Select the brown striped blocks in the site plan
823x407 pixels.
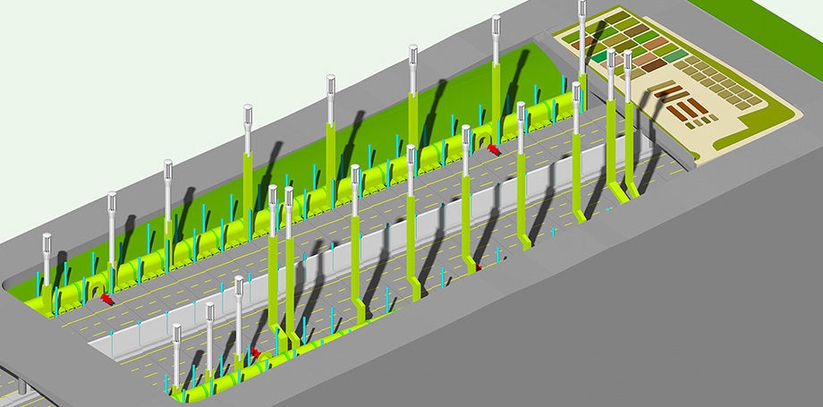click(686, 108)
